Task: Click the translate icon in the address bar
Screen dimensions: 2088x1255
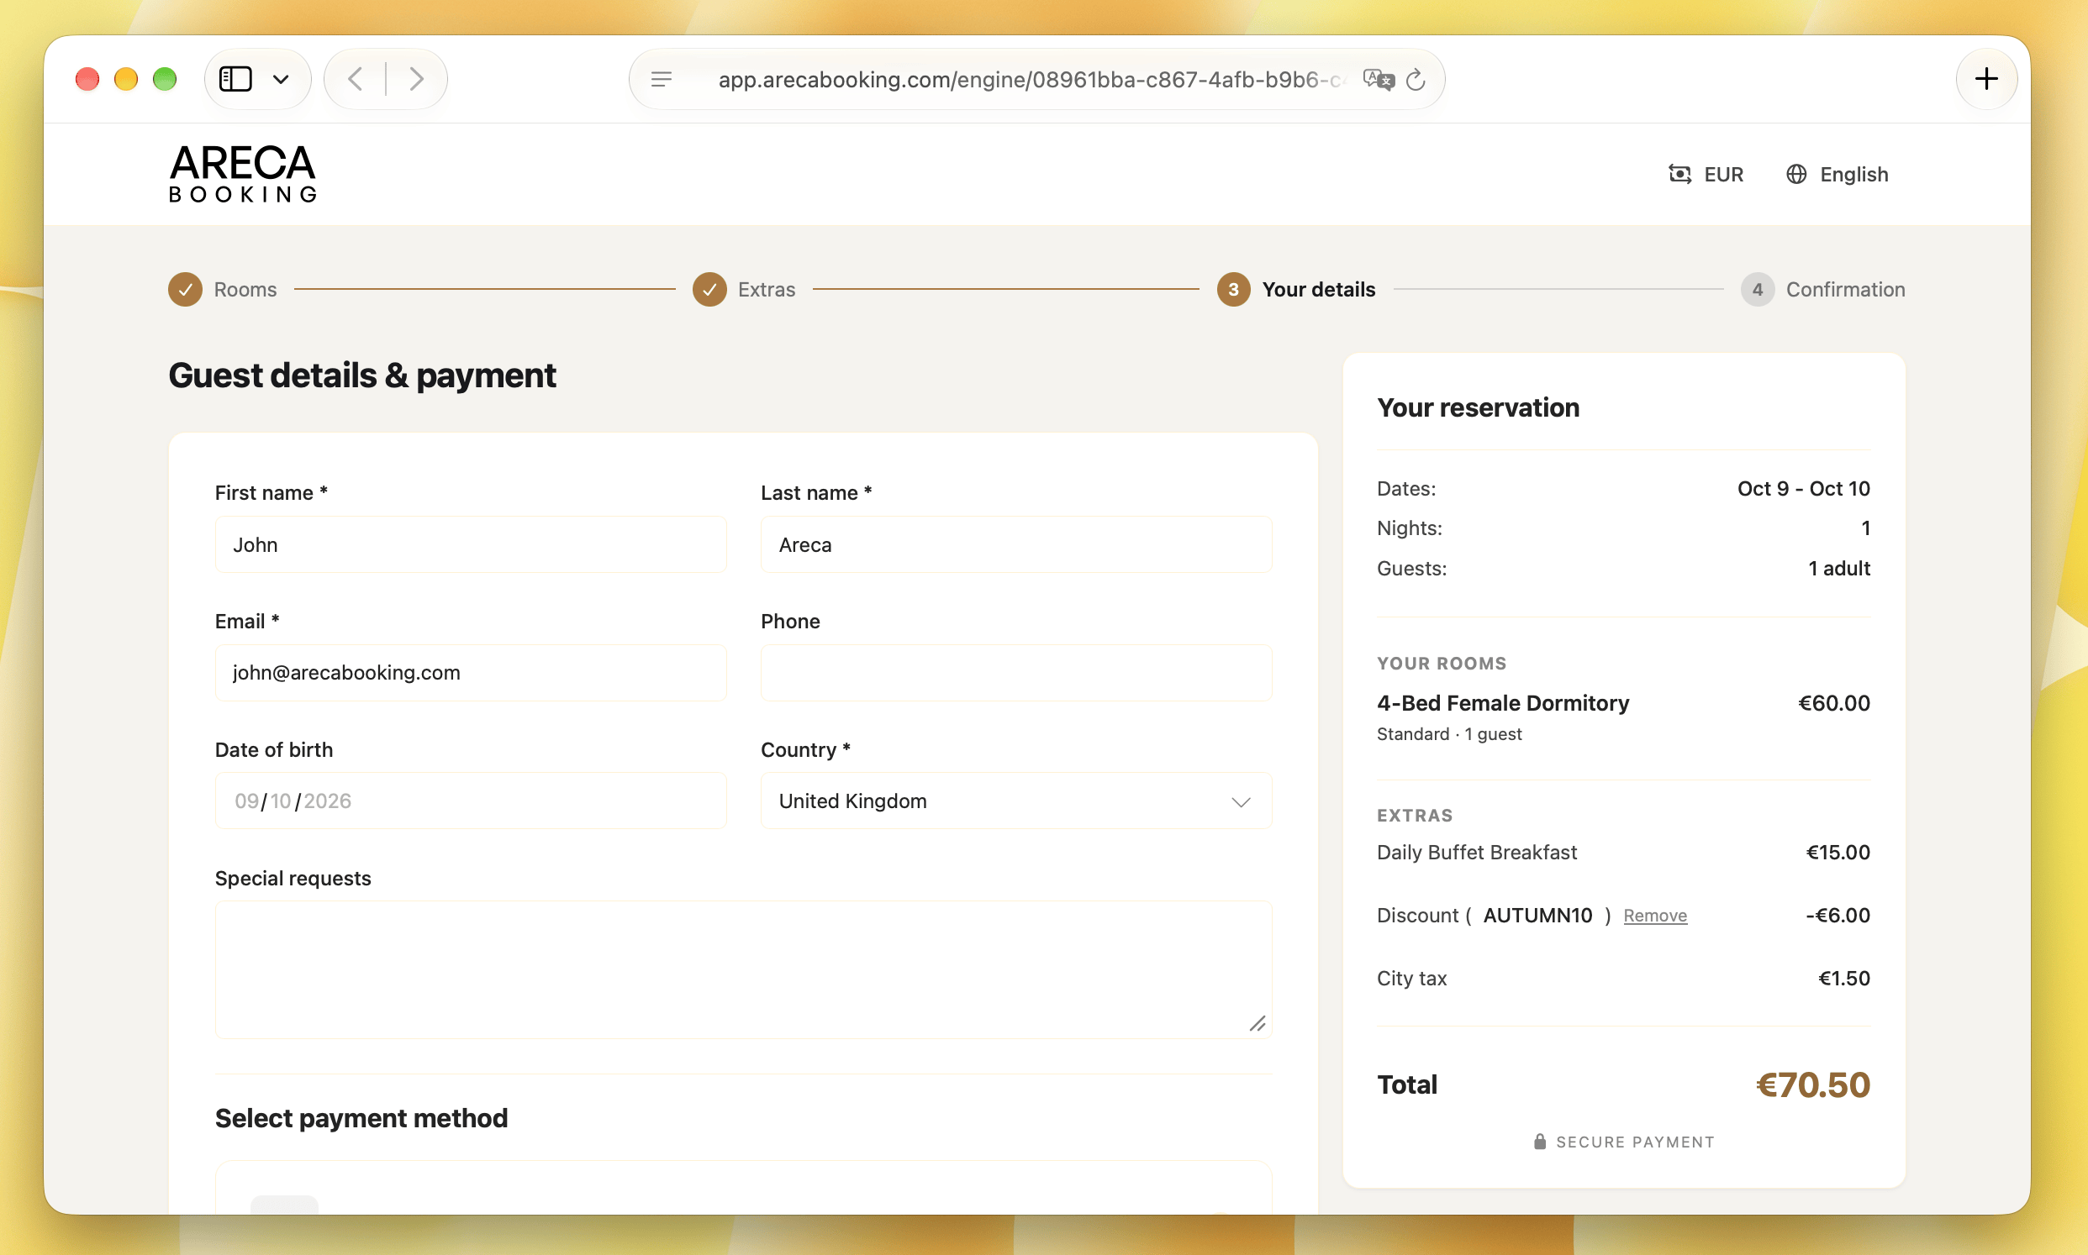Action: pyautogui.click(x=1379, y=80)
